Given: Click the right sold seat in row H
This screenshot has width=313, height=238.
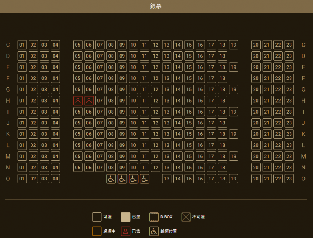Looking at the screenshot, I should point(89,101).
